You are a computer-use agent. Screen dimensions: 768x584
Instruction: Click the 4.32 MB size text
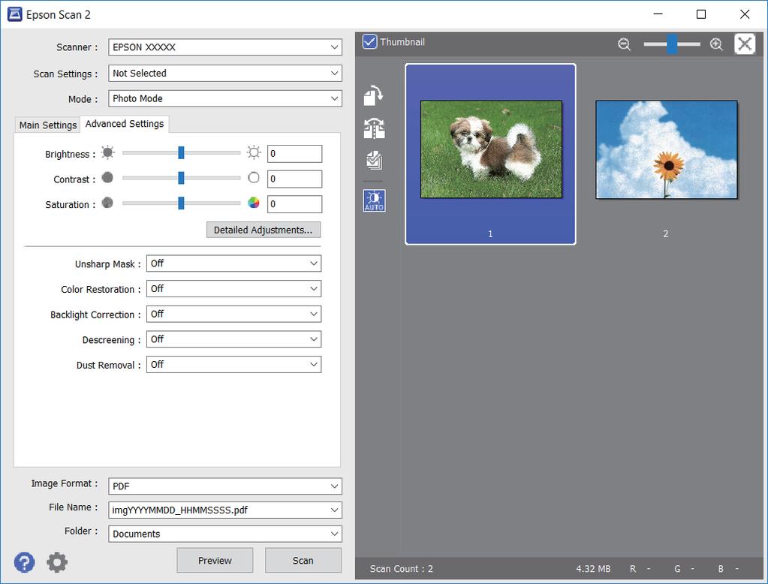coord(593,569)
